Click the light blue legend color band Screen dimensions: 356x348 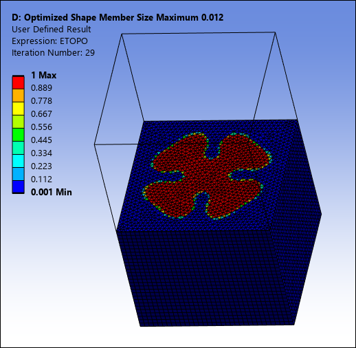(18, 174)
